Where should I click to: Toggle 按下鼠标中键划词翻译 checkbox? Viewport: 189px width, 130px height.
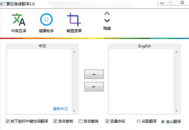point(8,121)
